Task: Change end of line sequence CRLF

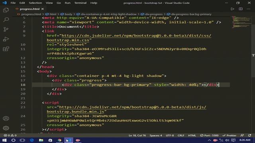Action: 181,135
